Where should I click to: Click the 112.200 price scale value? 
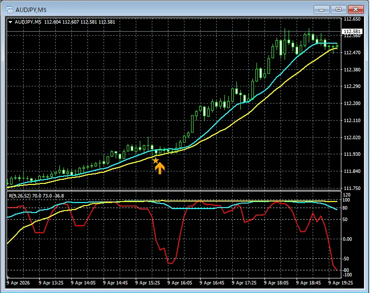352,104
